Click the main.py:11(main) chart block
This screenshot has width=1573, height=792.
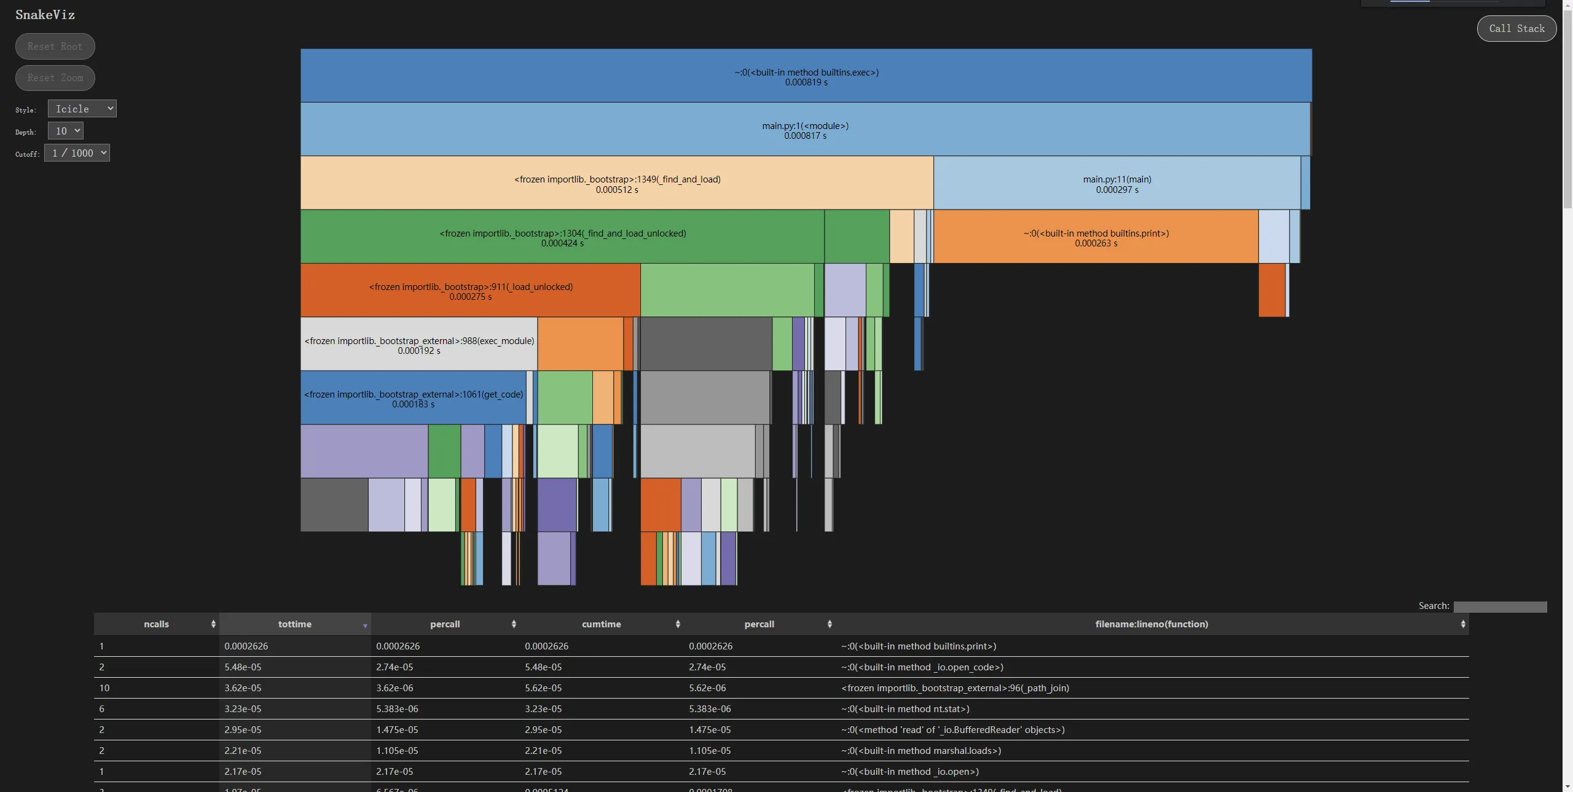point(1116,183)
